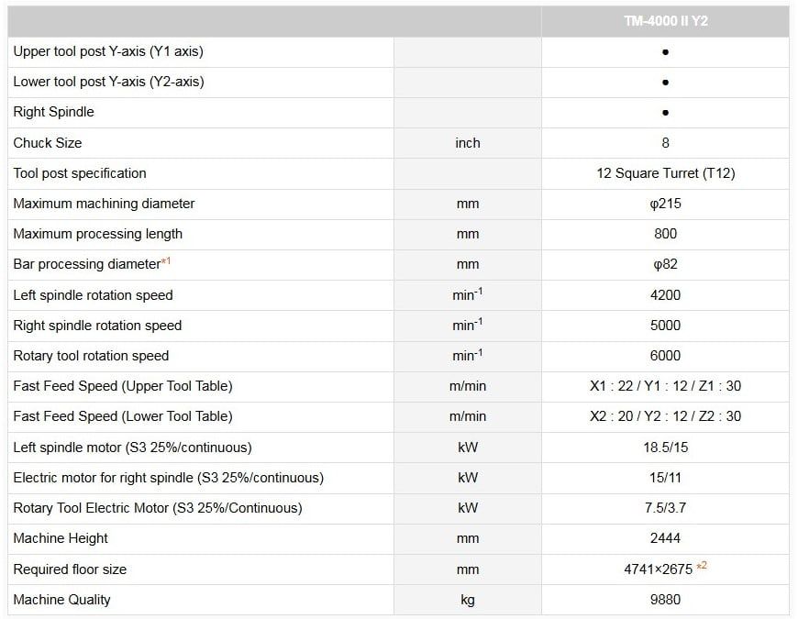This screenshot has height=619, width=798.
Task: Select the upper tool table fast feed values
Action: point(665,386)
